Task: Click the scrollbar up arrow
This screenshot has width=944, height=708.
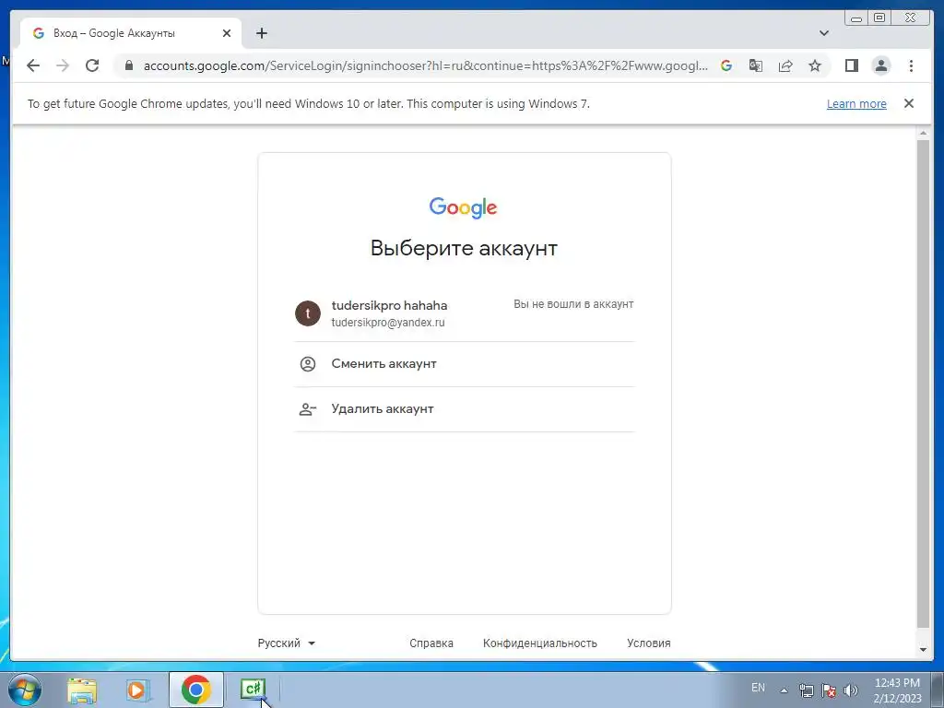Action: pyautogui.click(x=923, y=133)
